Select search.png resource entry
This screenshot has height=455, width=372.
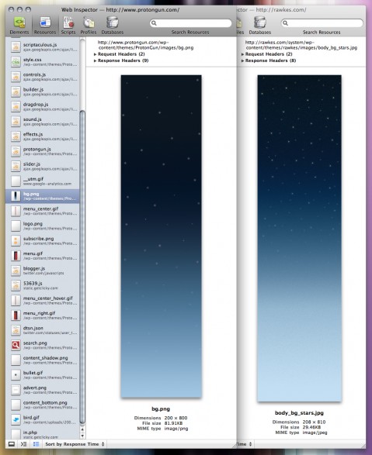pos(43,345)
